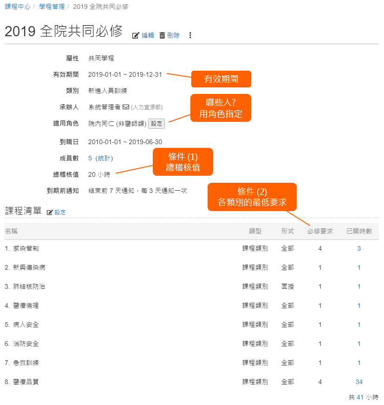Open the three-dot more options menu

pyautogui.click(x=189, y=35)
